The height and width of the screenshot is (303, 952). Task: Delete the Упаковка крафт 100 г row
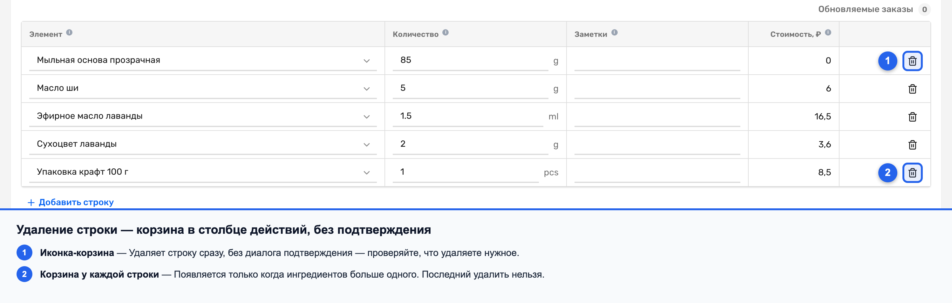point(912,172)
